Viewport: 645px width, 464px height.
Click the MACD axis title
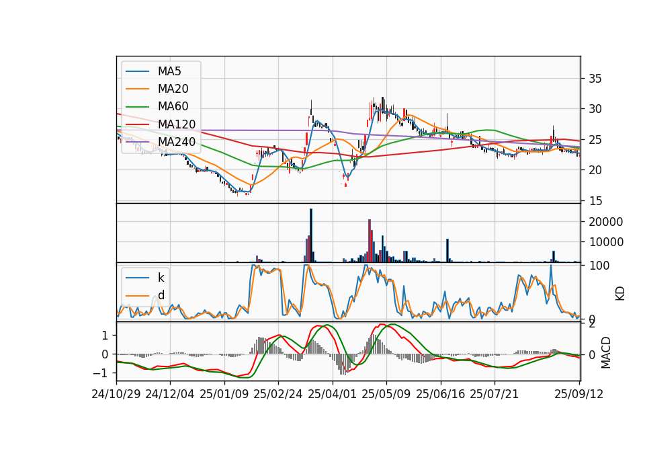(606, 352)
